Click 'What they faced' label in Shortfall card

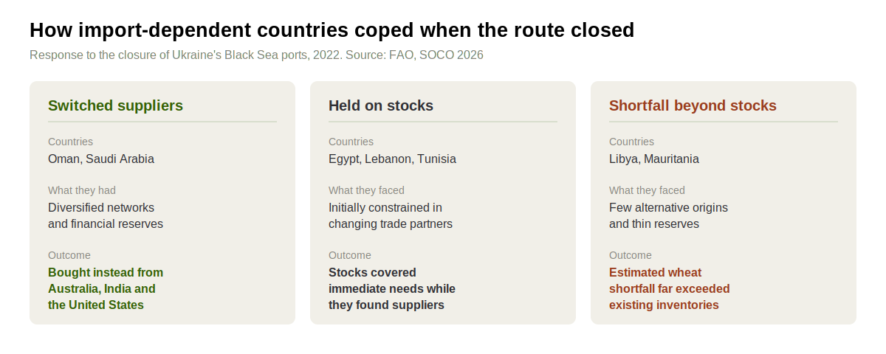pos(647,190)
